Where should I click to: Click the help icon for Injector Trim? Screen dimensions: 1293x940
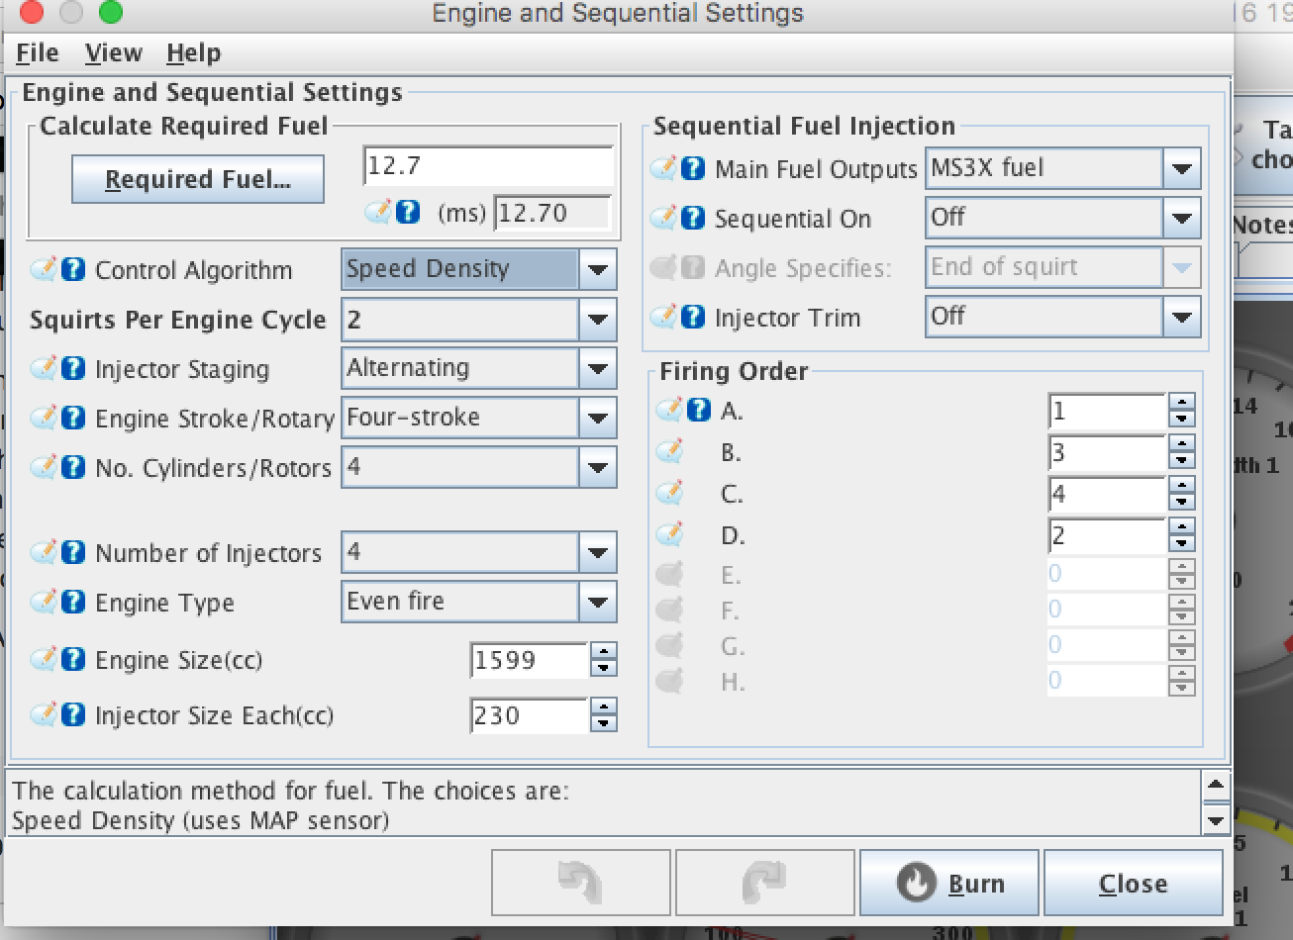click(x=693, y=317)
